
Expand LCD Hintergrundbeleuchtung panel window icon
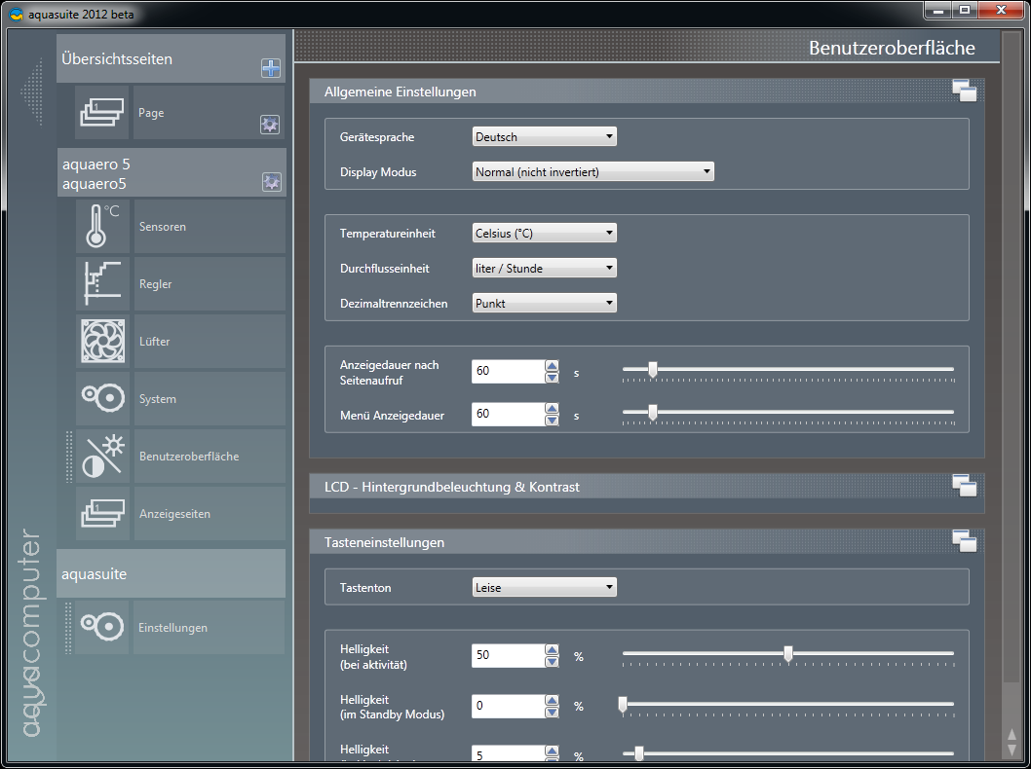965,486
